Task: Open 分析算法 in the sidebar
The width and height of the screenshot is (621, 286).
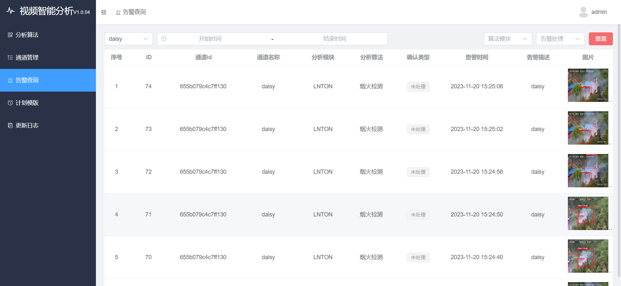Action: click(48, 35)
